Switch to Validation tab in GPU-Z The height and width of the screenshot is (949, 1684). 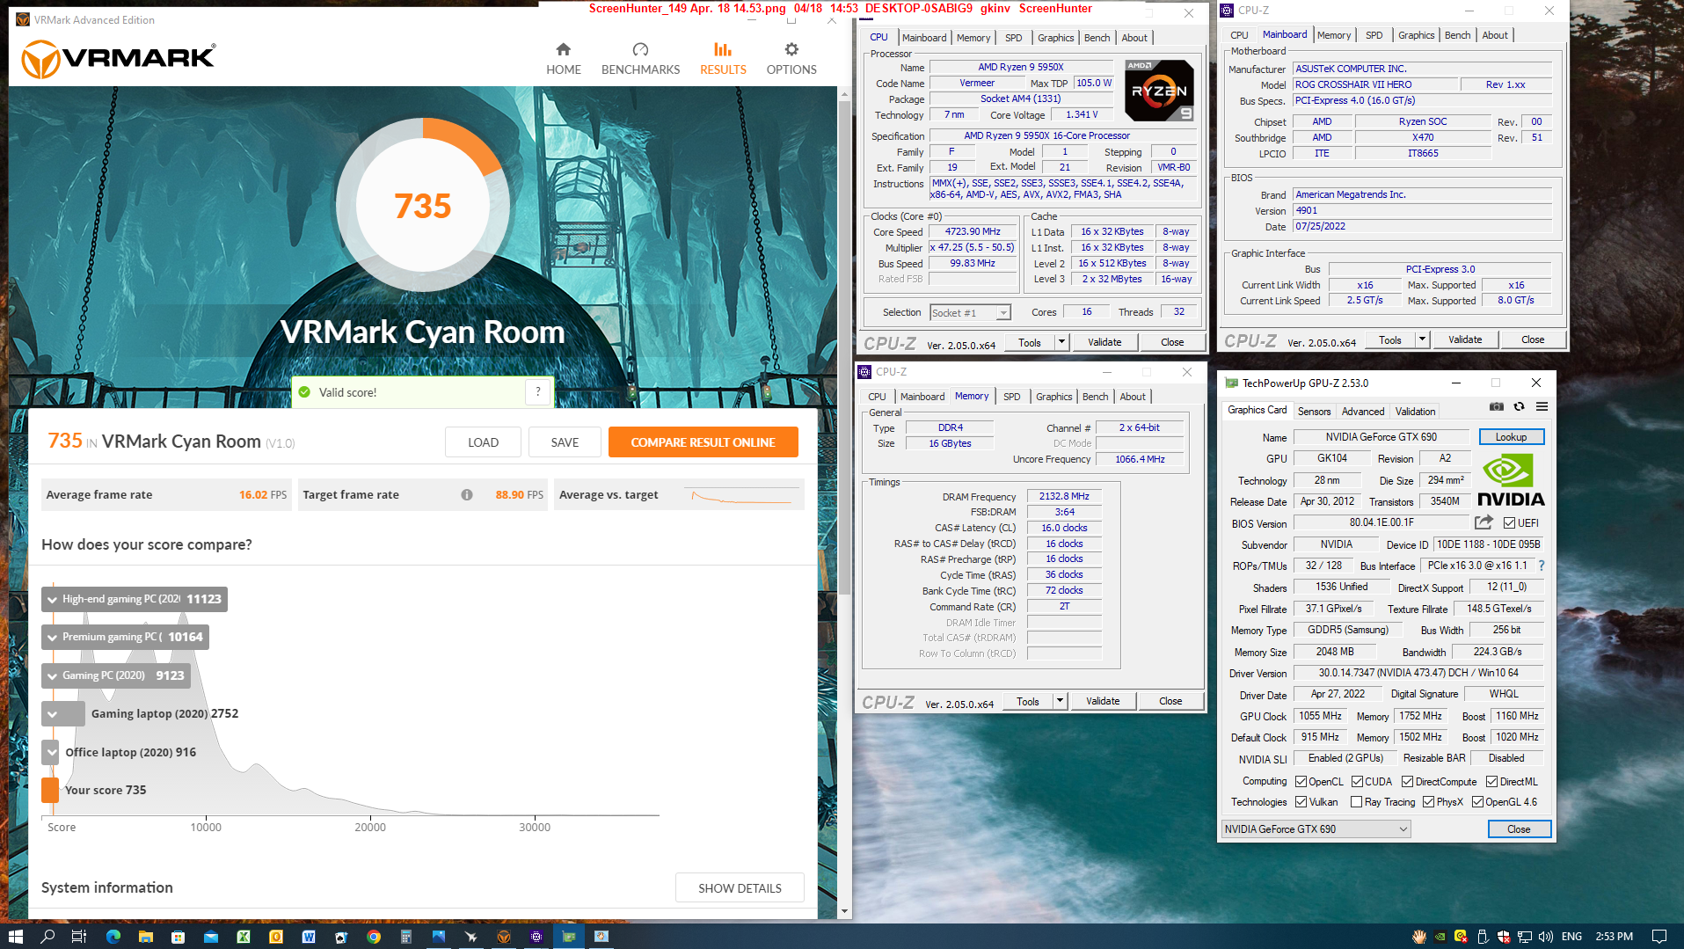1415,412
